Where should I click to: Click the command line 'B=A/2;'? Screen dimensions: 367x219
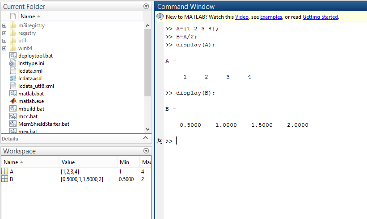click(x=186, y=37)
